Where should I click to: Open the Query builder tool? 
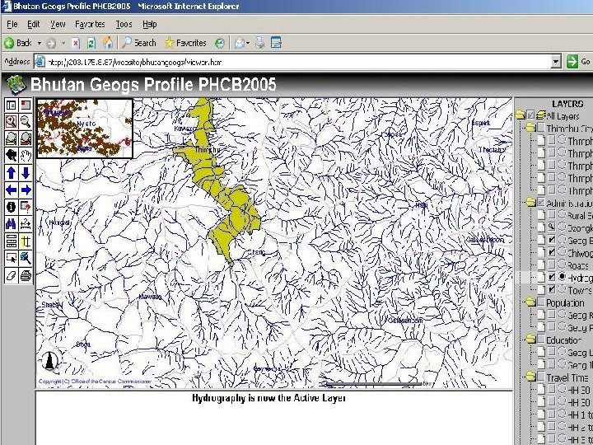(x=26, y=207)
